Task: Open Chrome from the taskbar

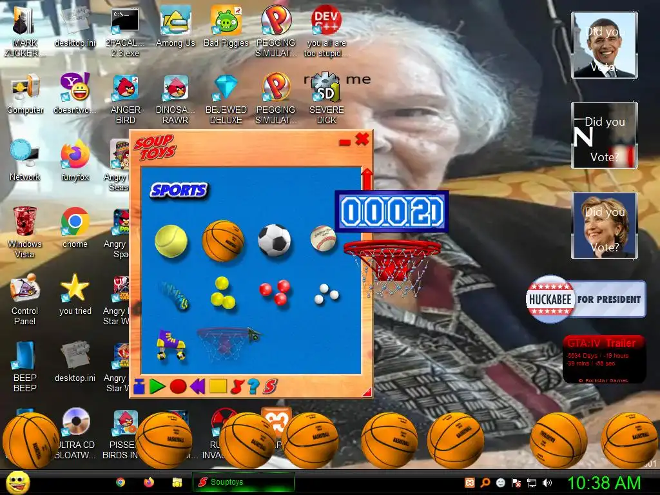Action: tap(121, 482)
